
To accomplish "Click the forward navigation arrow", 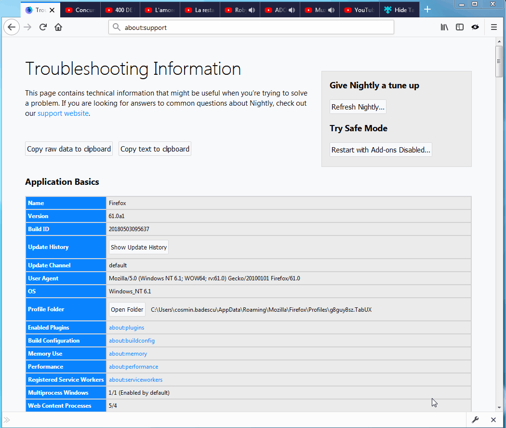I will [27, 27].
